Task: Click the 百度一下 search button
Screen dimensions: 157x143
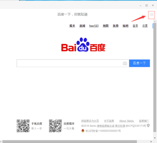Action: pyautogui.click(x=139, y=63)
